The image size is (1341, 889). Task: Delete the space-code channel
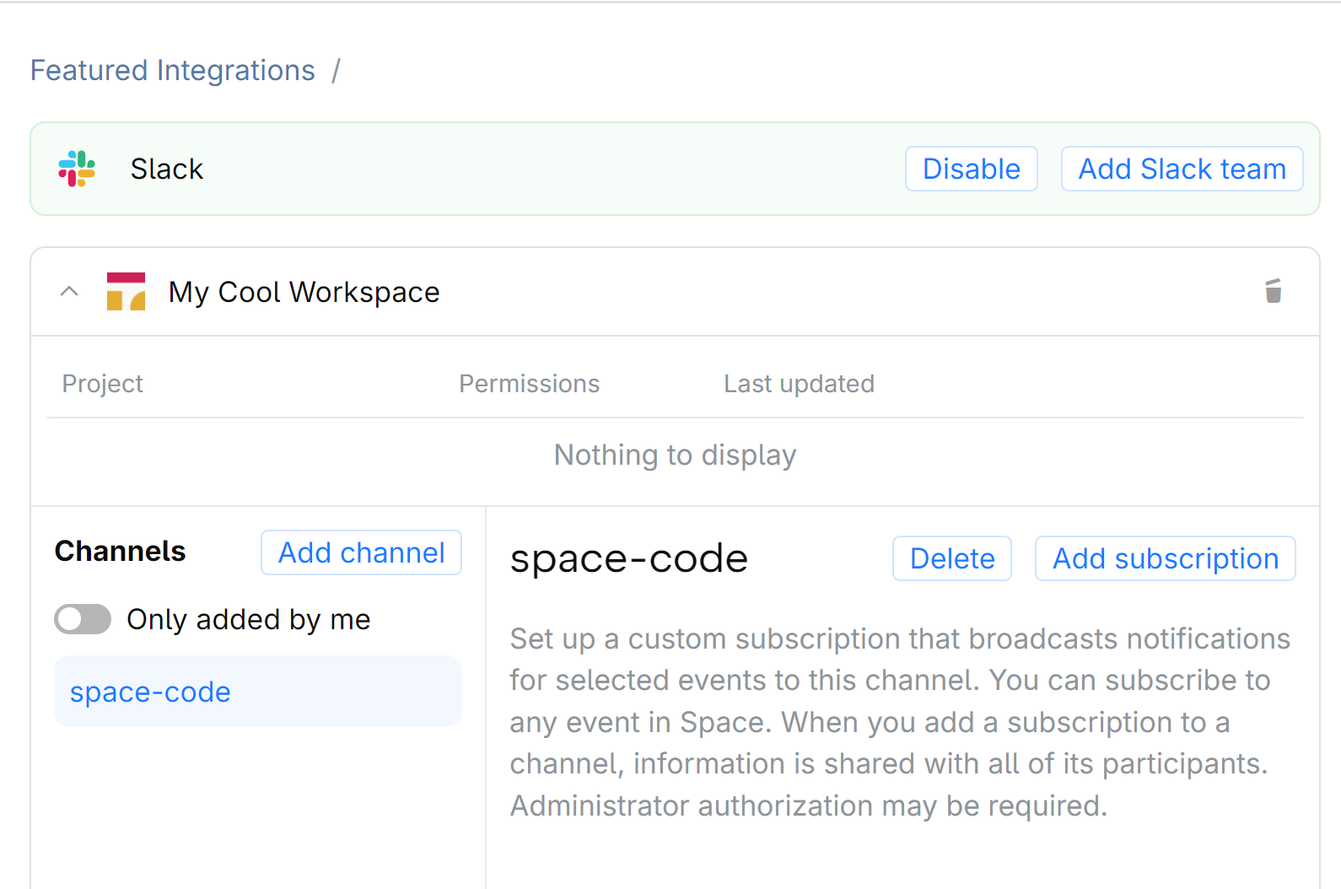pyautogui.click(x=951, y=558)
